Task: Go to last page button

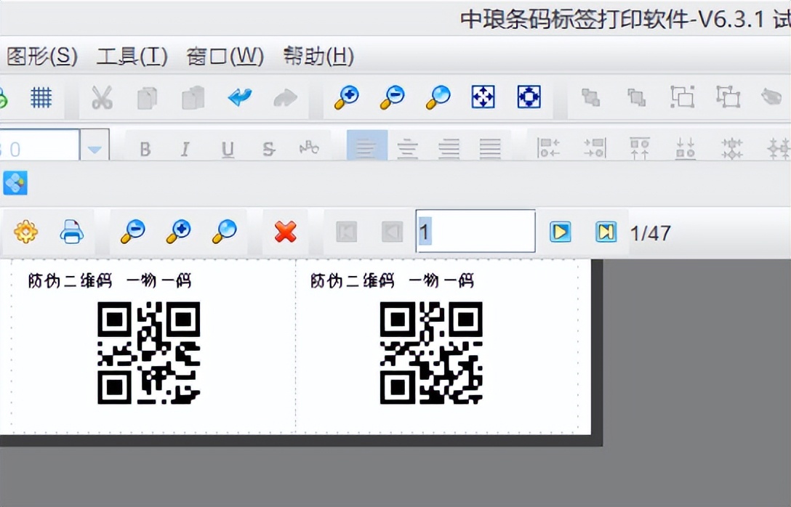Action: (x=606, y=232)
